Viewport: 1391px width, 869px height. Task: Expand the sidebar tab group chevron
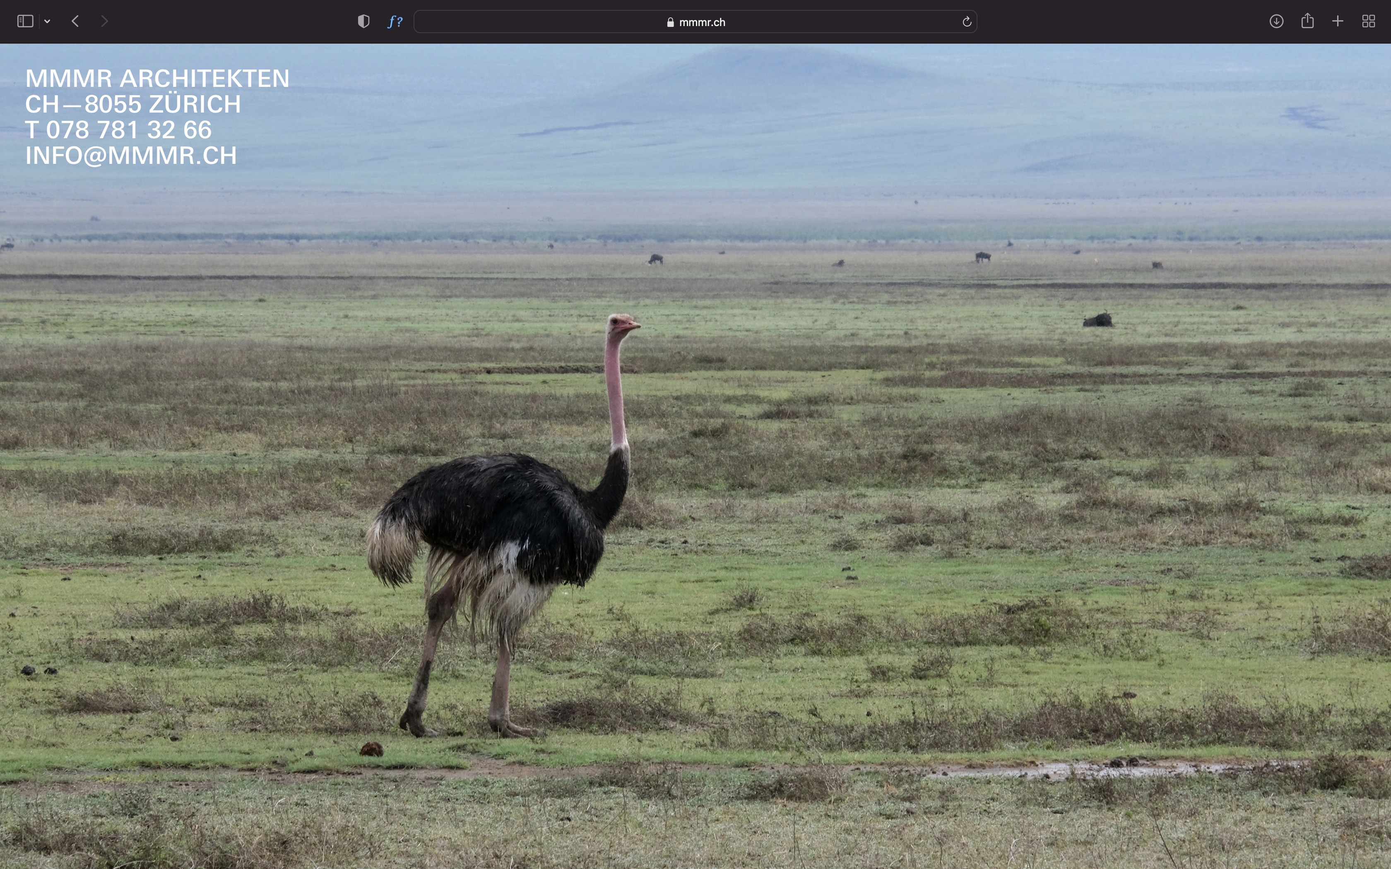pyautogui.click(x=47, y=22)
